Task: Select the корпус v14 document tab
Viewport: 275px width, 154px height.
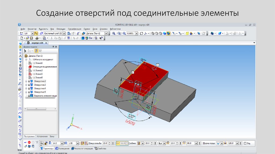Action: [x=35, y=43]
